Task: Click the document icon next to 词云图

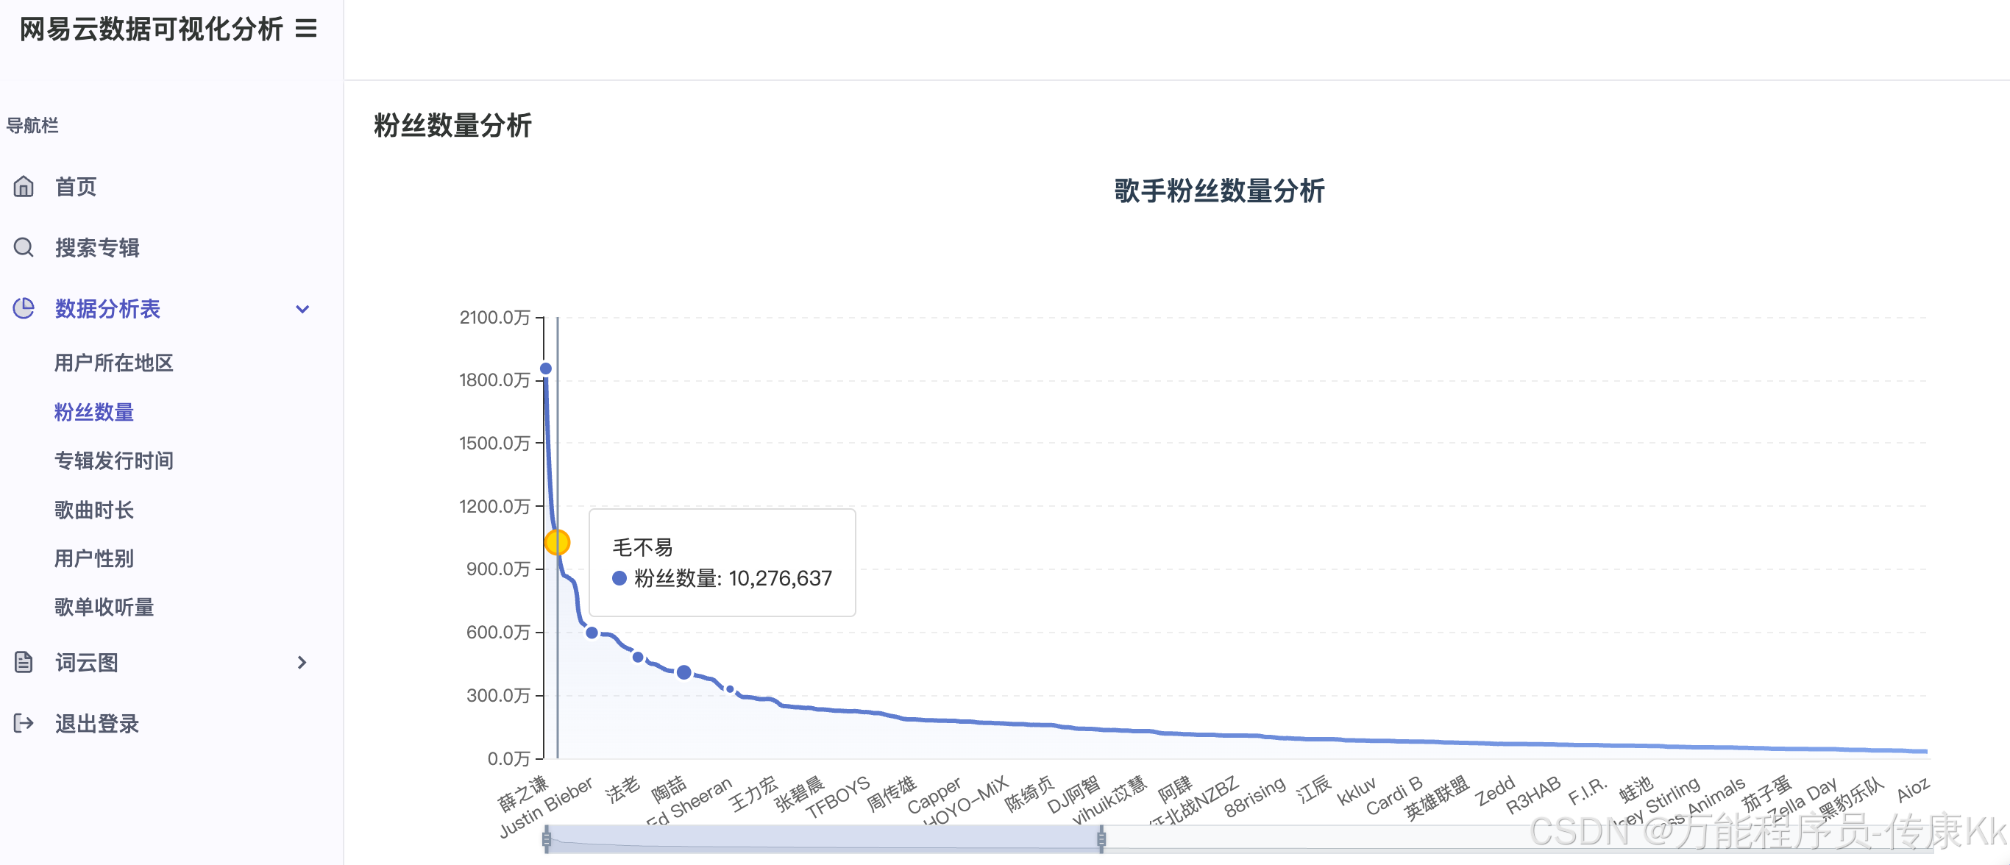Action: (24, 662)
